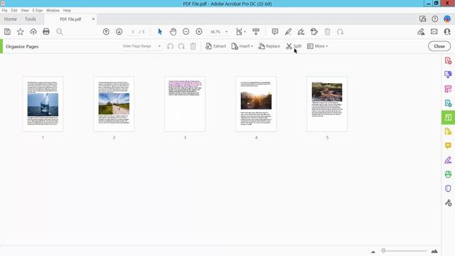
Task: Zoom out with the minus circle icon
Action: [x=186, y=31]
